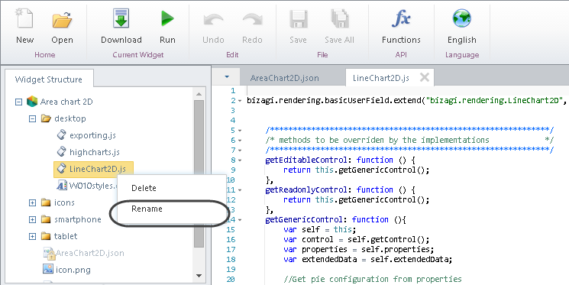Click the icons folder icon
Screen dimensions: 569x285
click(46, 202)
